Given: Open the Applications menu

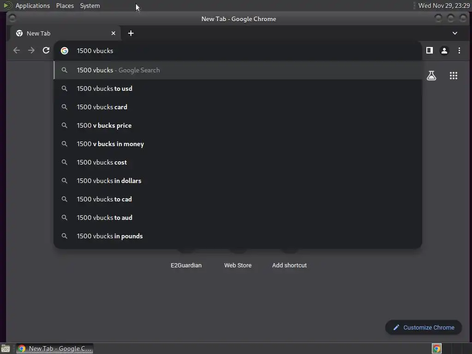Looking at the screenshot, I should click(33, 6).
